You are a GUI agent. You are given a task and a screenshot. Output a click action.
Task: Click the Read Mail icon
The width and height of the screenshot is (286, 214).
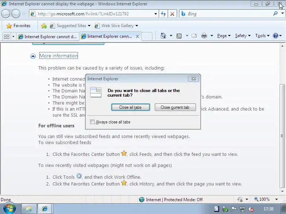[194, 36]
